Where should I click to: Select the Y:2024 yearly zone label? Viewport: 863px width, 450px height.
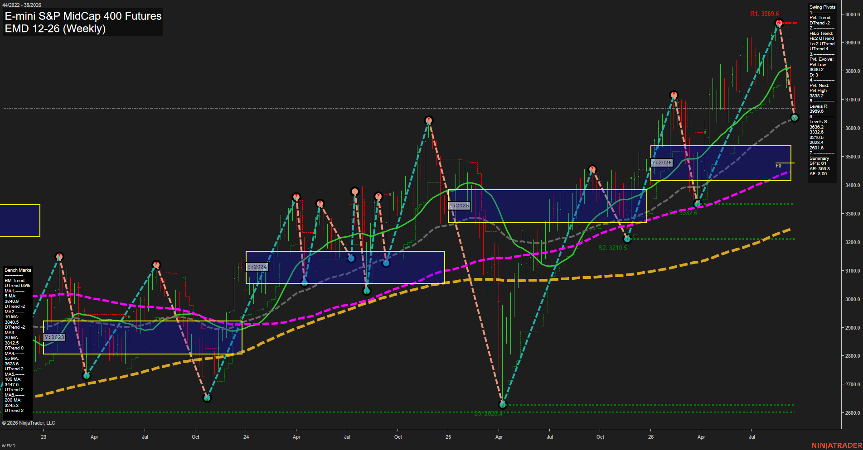[x=257, y=267]
